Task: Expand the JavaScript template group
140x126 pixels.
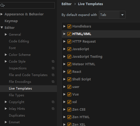Action: click(64, 49)
